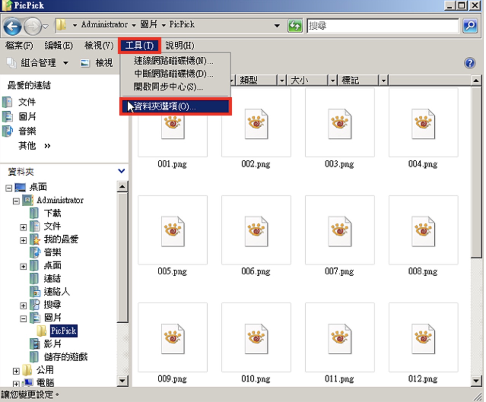Select the 003.png file icon

340,123
